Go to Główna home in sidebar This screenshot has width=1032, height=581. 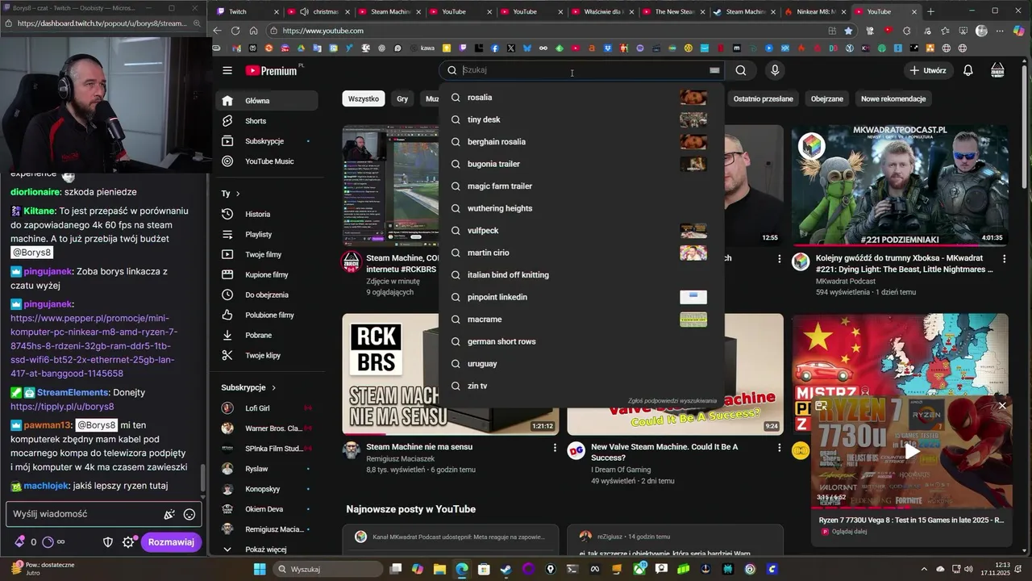(266, 101)
